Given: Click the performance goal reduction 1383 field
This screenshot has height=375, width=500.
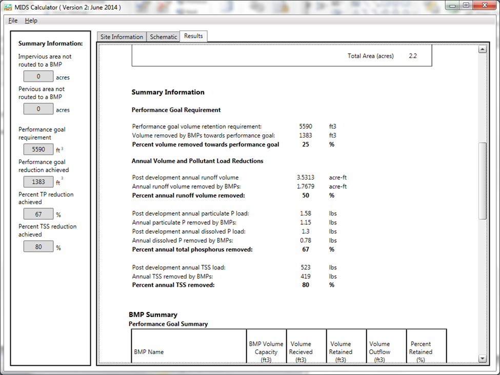Looking at the screenshot, I should [38, 182].
